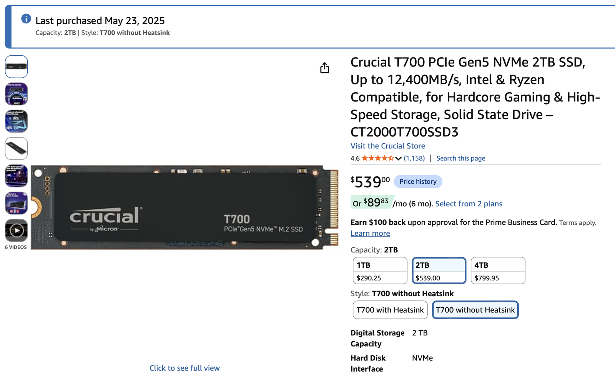Select the 4TB capacity option
Image resolution: width=615 pixels, height=380 pixels.
point(498,270)
